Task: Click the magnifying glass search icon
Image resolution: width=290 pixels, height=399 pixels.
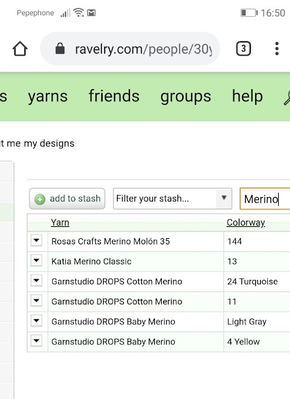Action: [x=287, y=98]
